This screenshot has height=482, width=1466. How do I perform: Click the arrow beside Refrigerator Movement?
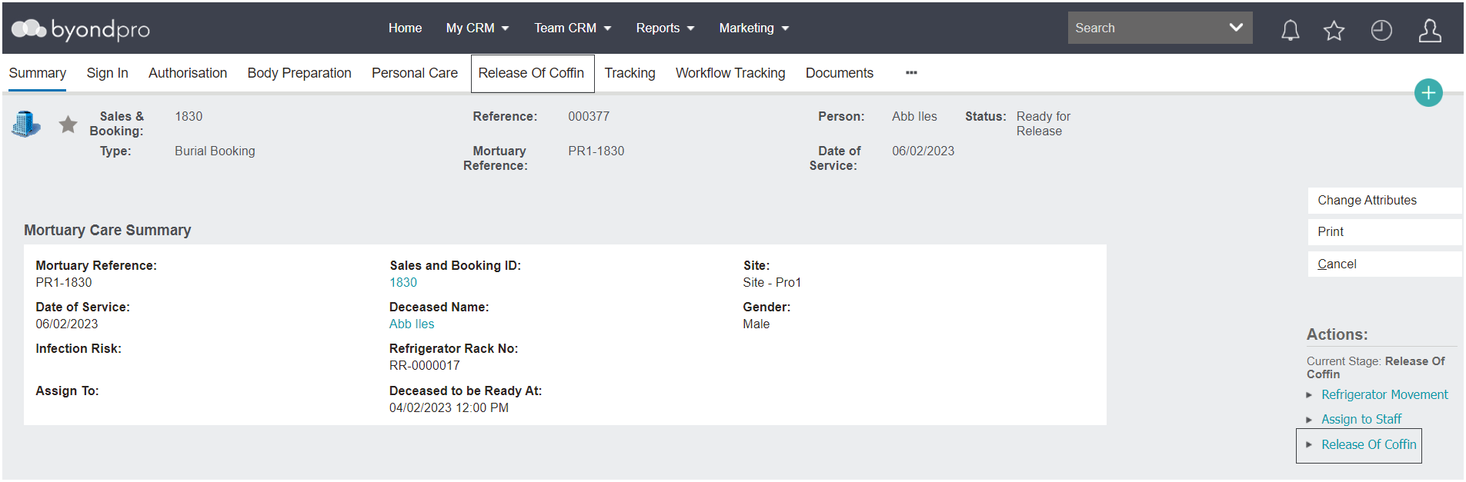[x=1309, y=395]
